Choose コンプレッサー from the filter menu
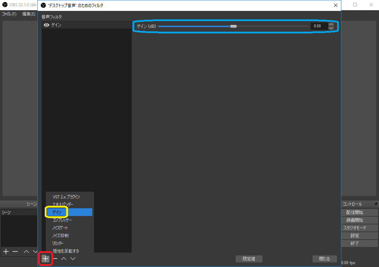Viewport: 379px width, 267px height. tap(62, 220)
